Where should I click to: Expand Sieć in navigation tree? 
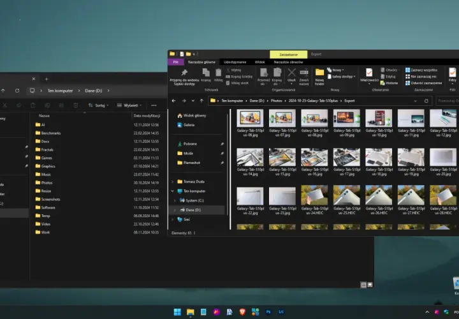pos(172,219)
